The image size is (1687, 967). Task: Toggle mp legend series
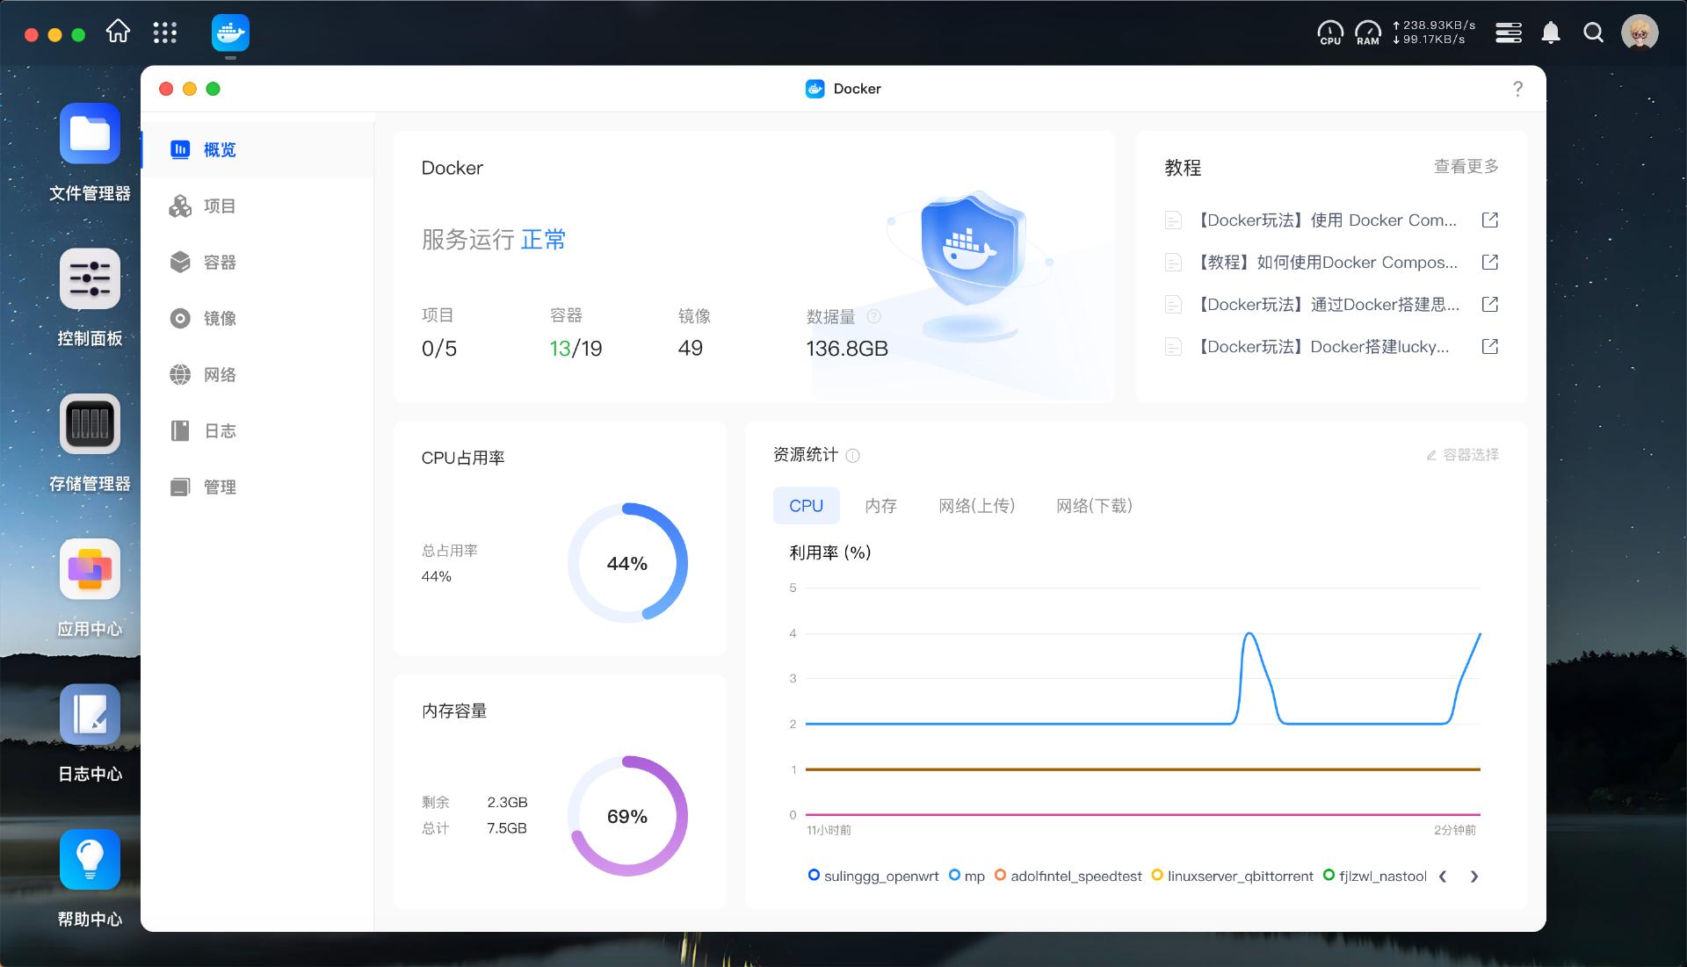pos(967,877)
